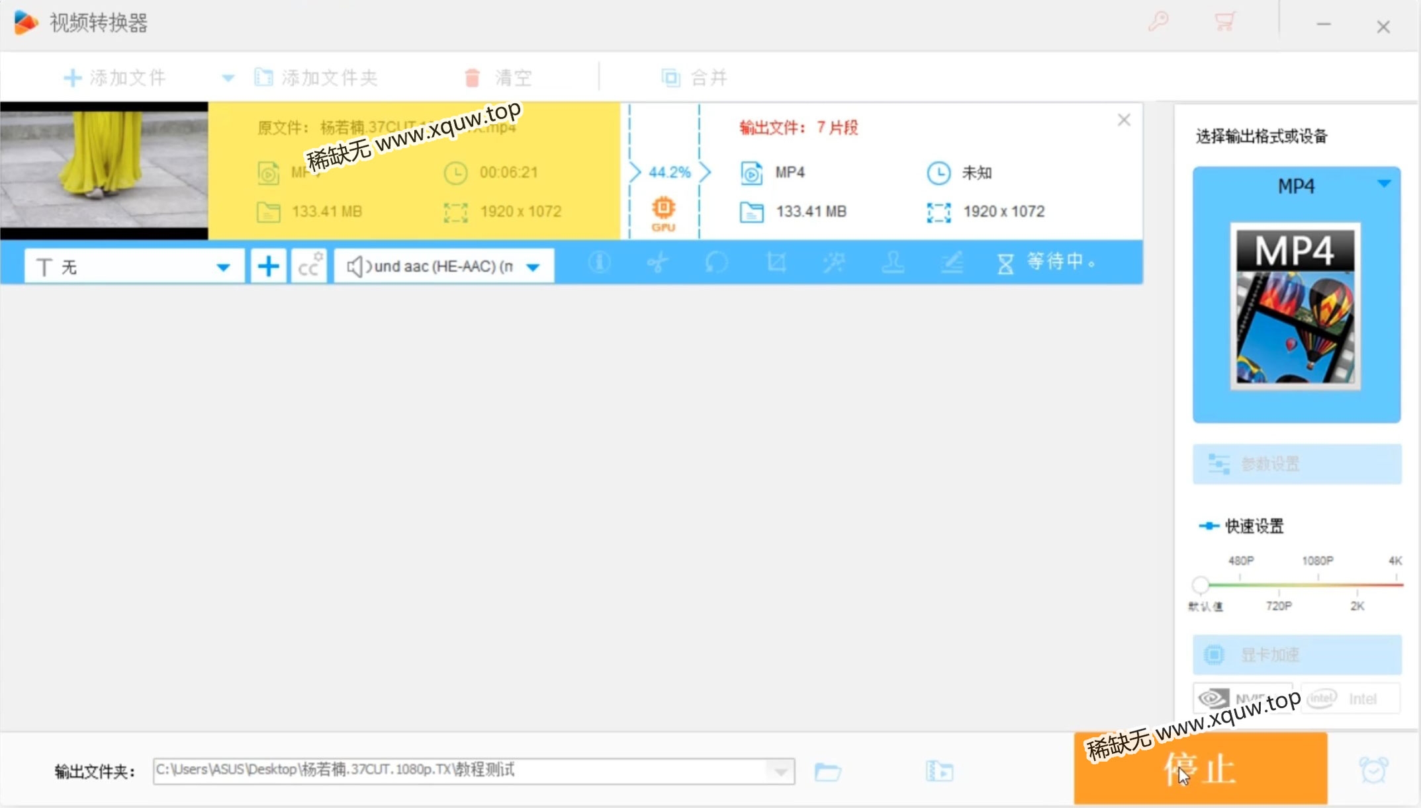Click Add Folder (添加文件夹)
Viewport: 1421px width, 808px height.
coord(316,78)
